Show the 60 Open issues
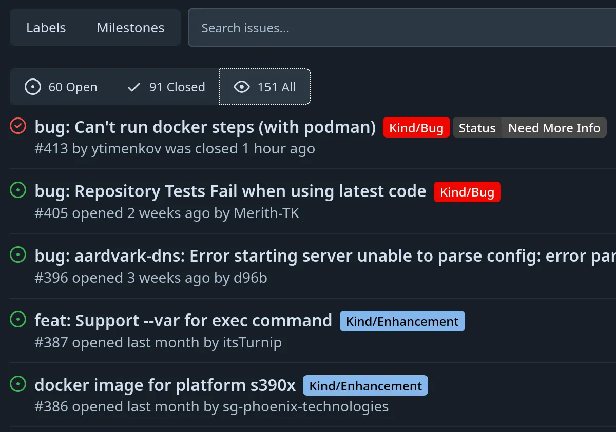 point(61,87)
